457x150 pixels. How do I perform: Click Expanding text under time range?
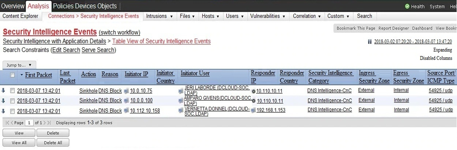click(443, 50)
